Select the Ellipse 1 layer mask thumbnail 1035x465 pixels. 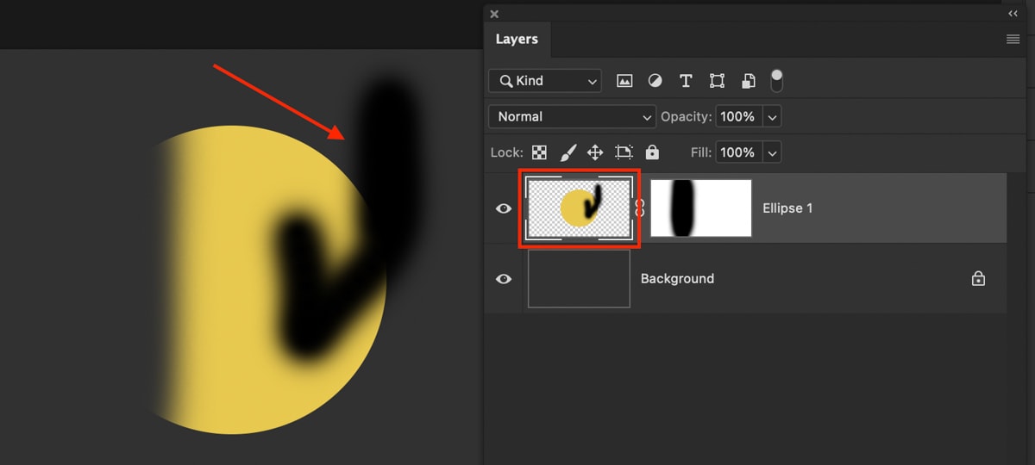[x=700, y=208]
